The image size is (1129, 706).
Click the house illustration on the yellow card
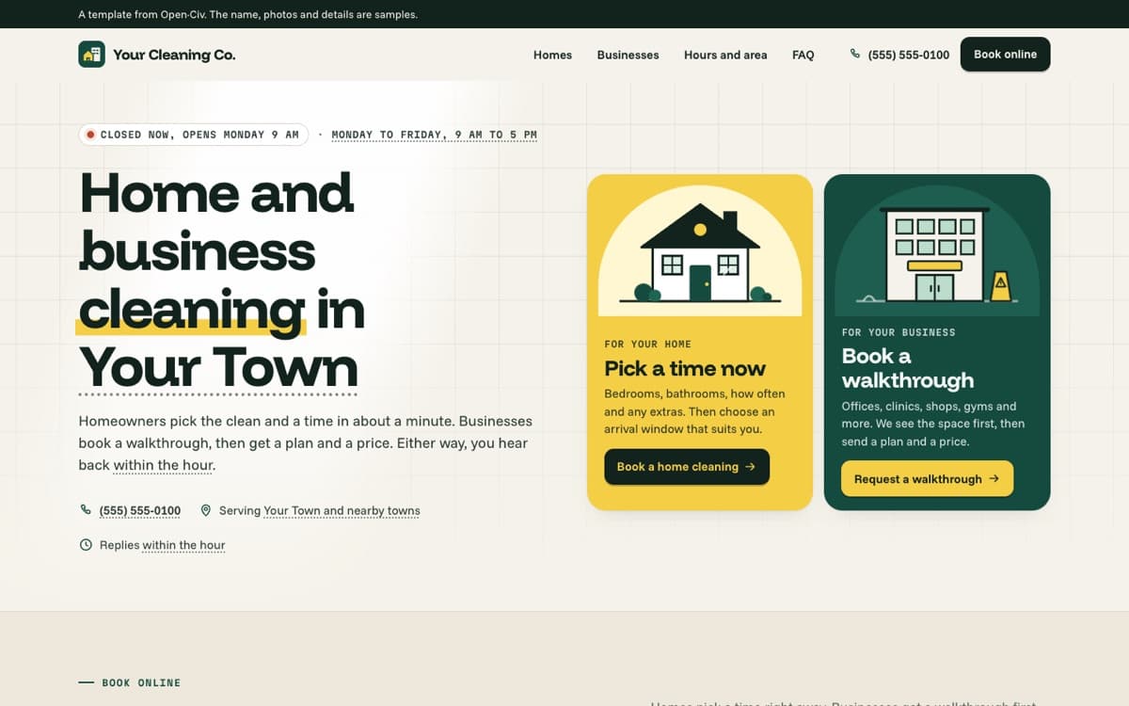coord(700,252)
